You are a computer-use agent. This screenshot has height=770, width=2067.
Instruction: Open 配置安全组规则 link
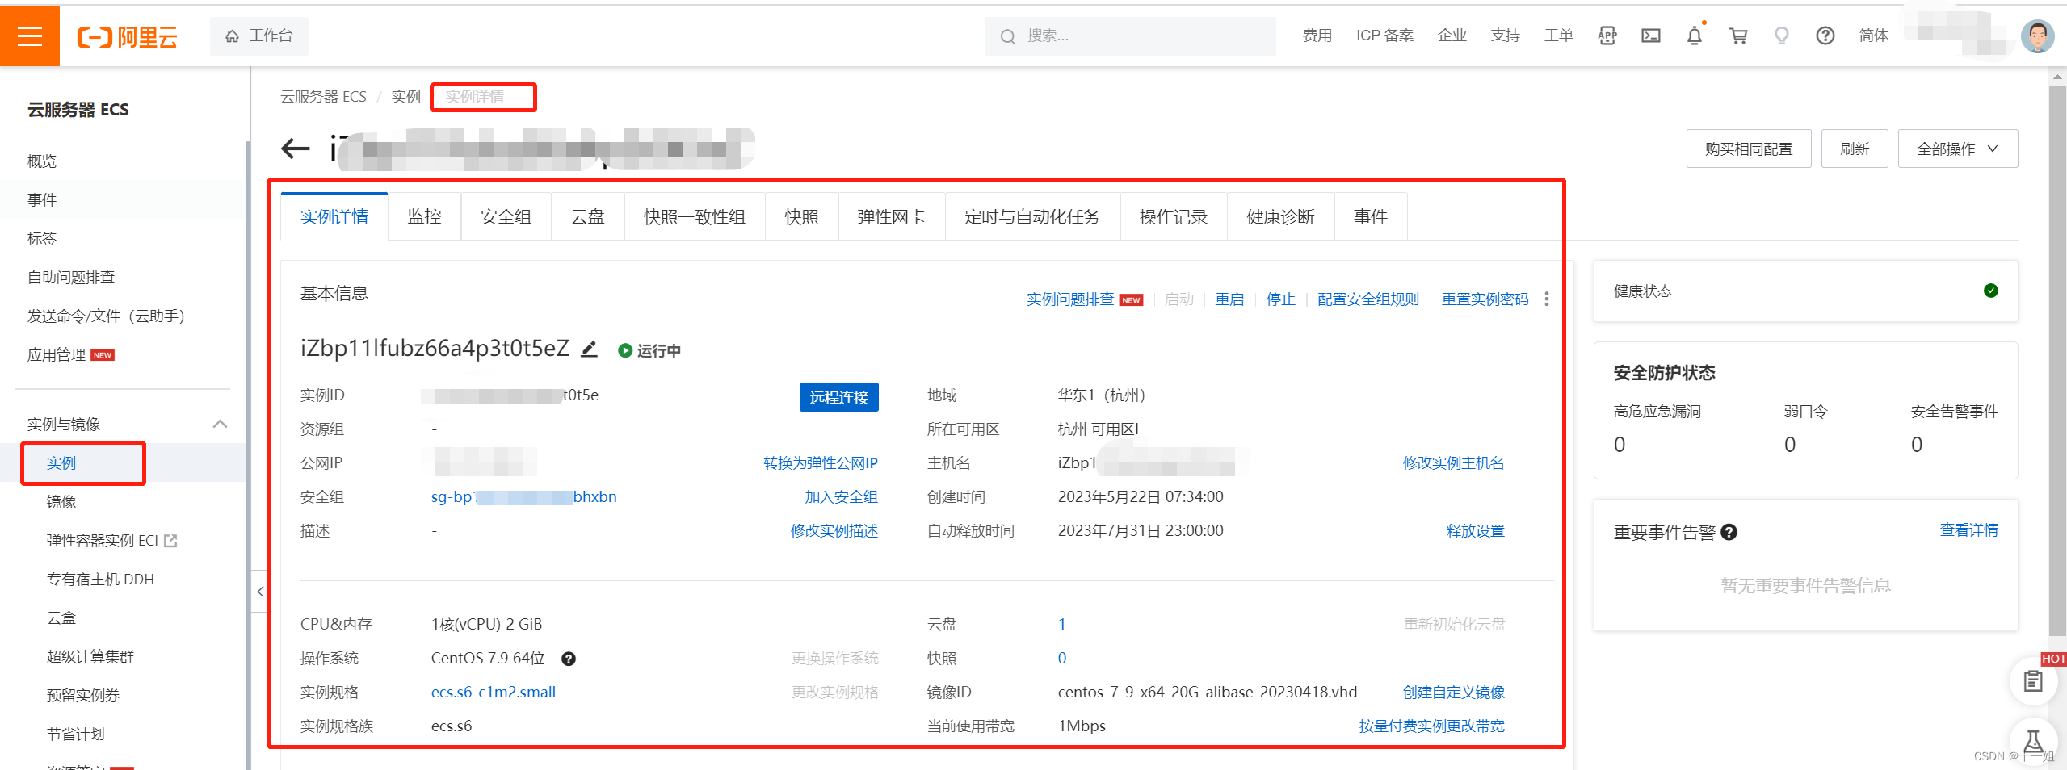pos(1368,299)
